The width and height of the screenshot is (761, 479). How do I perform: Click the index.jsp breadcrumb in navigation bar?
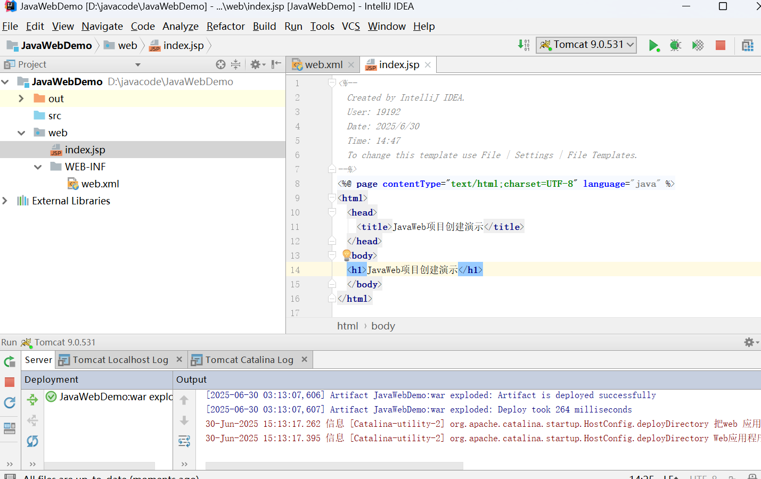point(177,46)
